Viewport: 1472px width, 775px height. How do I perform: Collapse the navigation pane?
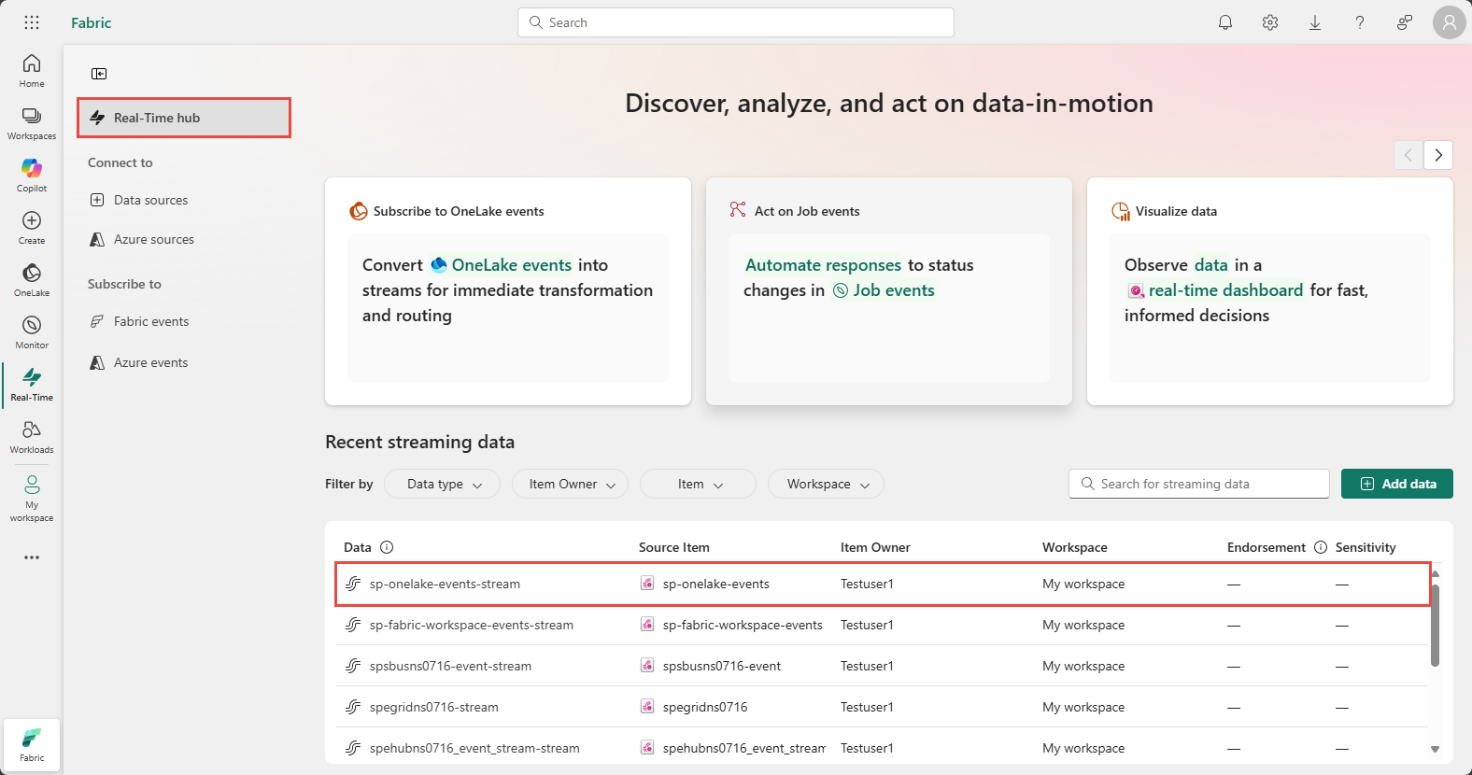click(x=99, y=74)
